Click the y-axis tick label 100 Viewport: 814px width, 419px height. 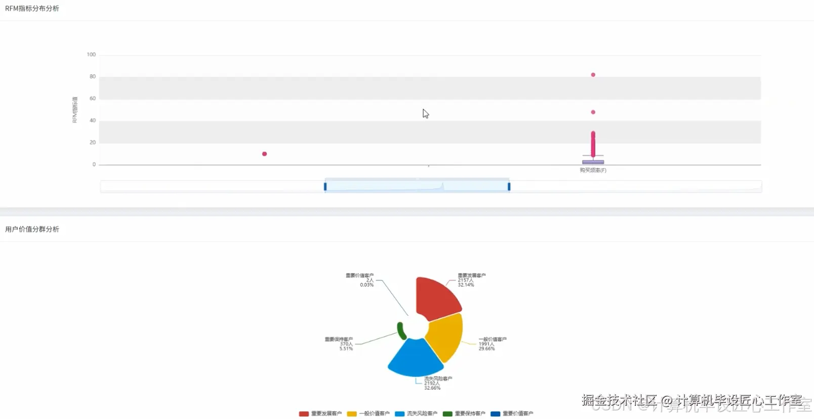pyautogui.click(x=91, y=55)
